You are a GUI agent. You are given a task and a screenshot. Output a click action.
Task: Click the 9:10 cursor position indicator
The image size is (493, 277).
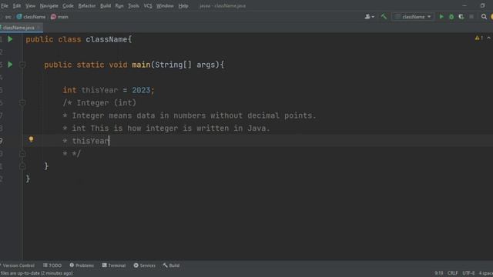tap(438, 273)
